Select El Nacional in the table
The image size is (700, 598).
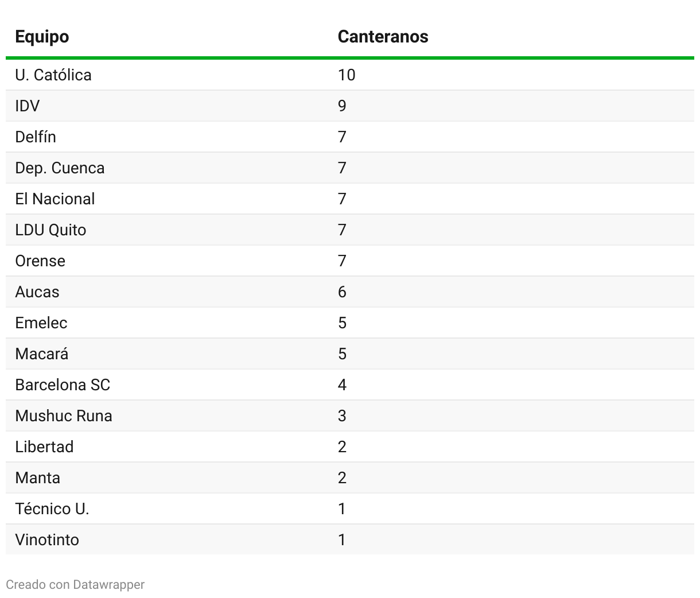click(55, 199)
